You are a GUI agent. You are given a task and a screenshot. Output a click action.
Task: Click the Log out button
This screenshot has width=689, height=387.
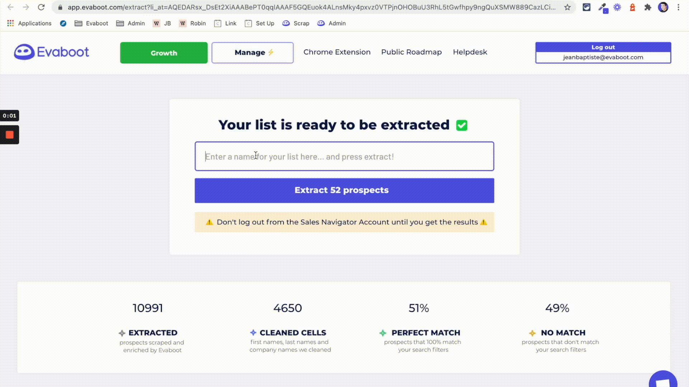603,47
